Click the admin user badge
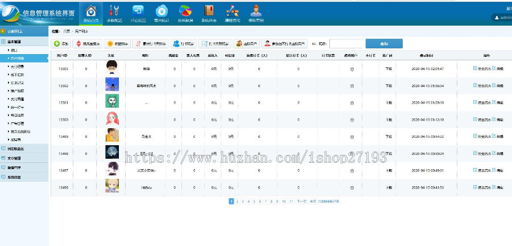This screenshot has width=512, height=246. coord(502,18)
